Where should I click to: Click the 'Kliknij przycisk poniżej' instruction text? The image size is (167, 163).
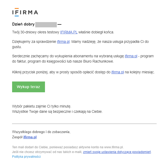[53, 72]
